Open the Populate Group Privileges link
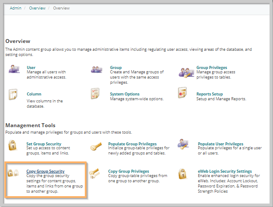Image resolution: width=273 pixels, height=207 pixels. tap(132, 144)
